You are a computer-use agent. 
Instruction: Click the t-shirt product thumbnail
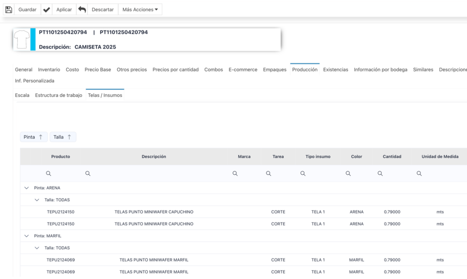[21, 40]
